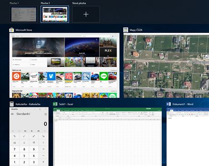Switch to the Plocha 1 virtual desktop thumbnail
The image size is (209, 166).
pyautogui.click(x=24, y=14)
